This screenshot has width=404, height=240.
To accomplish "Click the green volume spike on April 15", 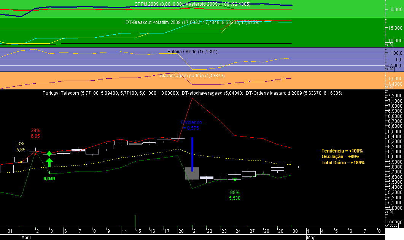I will pos(135,221).
